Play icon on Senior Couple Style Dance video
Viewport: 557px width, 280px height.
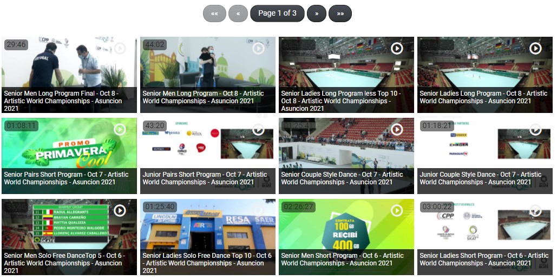pyautogui.click(x=397, y=130)
